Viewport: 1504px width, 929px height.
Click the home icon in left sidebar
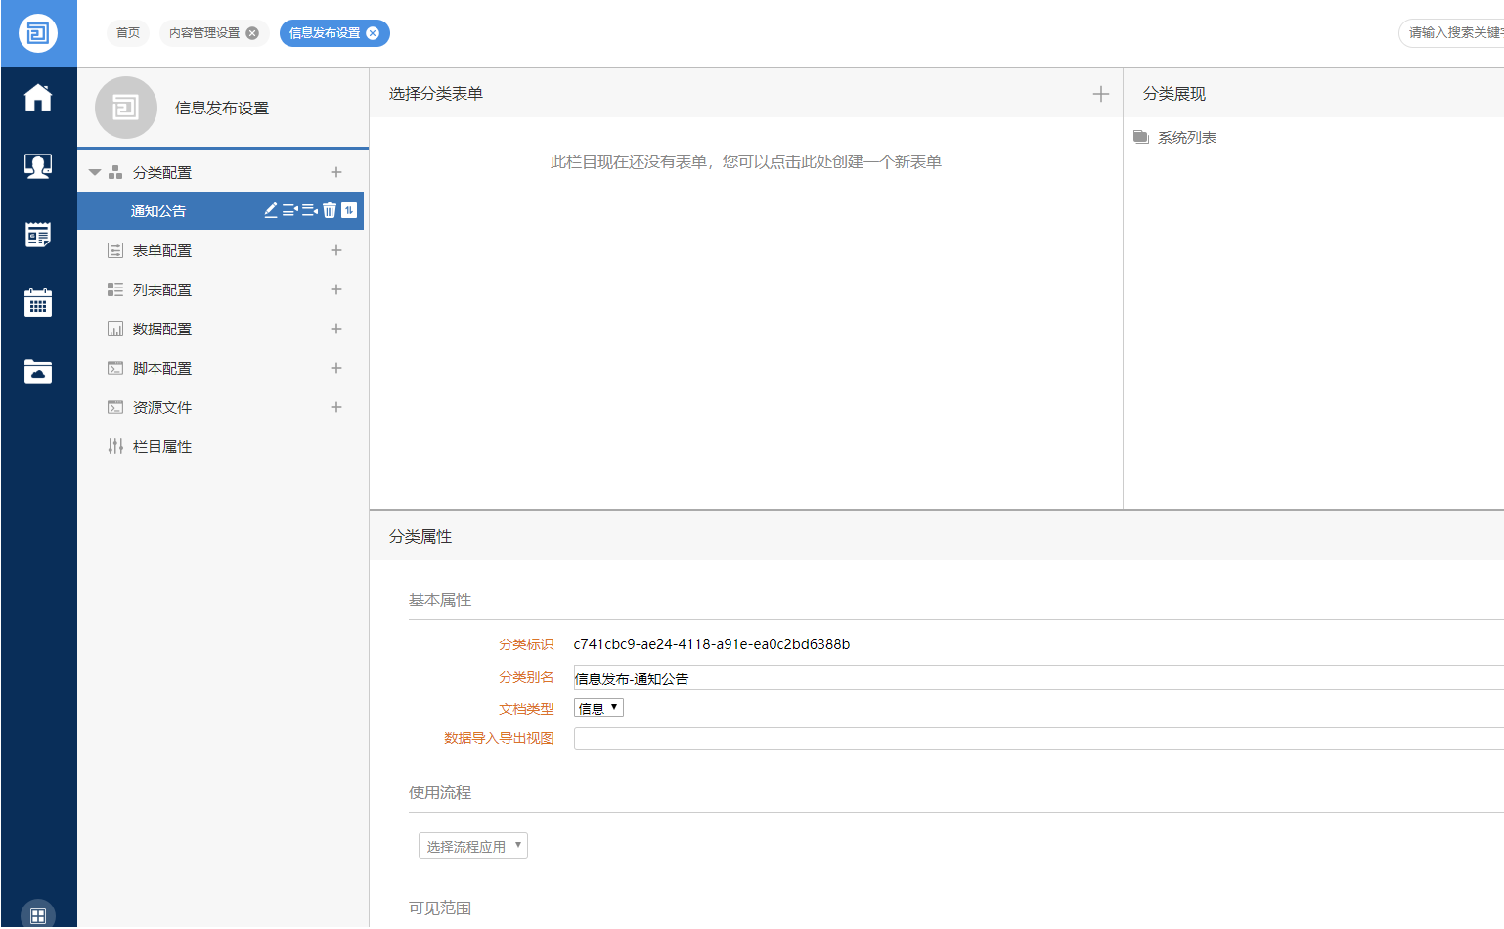pyautogui.click(x=38, y=98)
